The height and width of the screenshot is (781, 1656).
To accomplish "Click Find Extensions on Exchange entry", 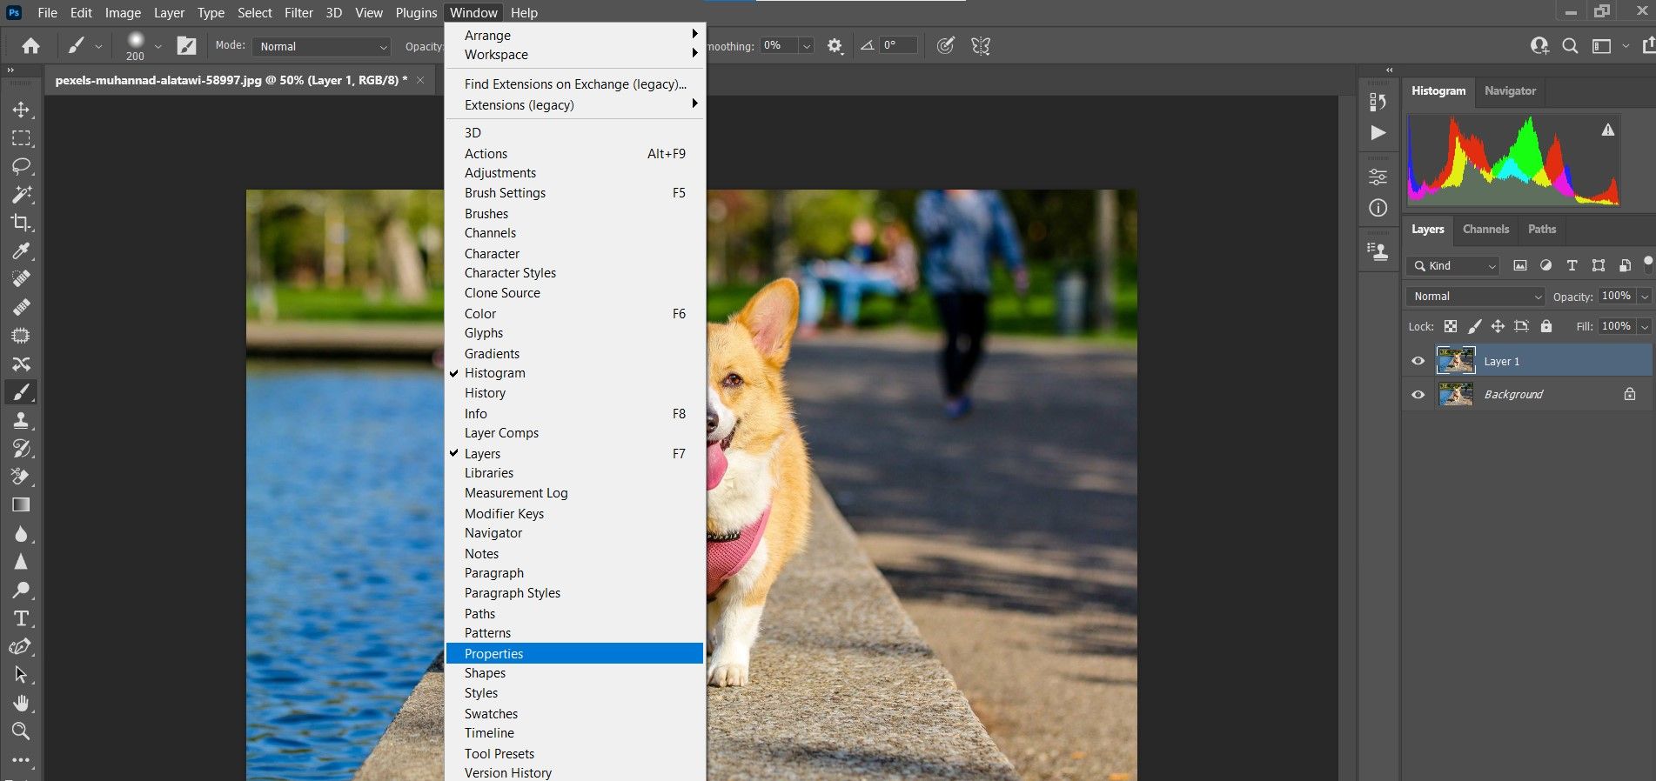I will pos(574,84).
